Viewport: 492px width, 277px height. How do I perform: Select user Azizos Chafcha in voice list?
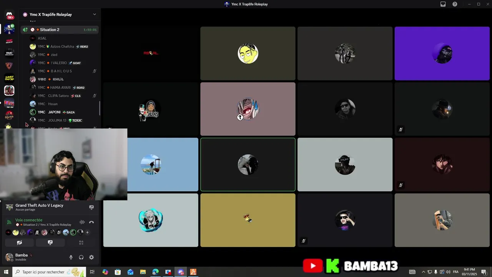pos(63,47)
